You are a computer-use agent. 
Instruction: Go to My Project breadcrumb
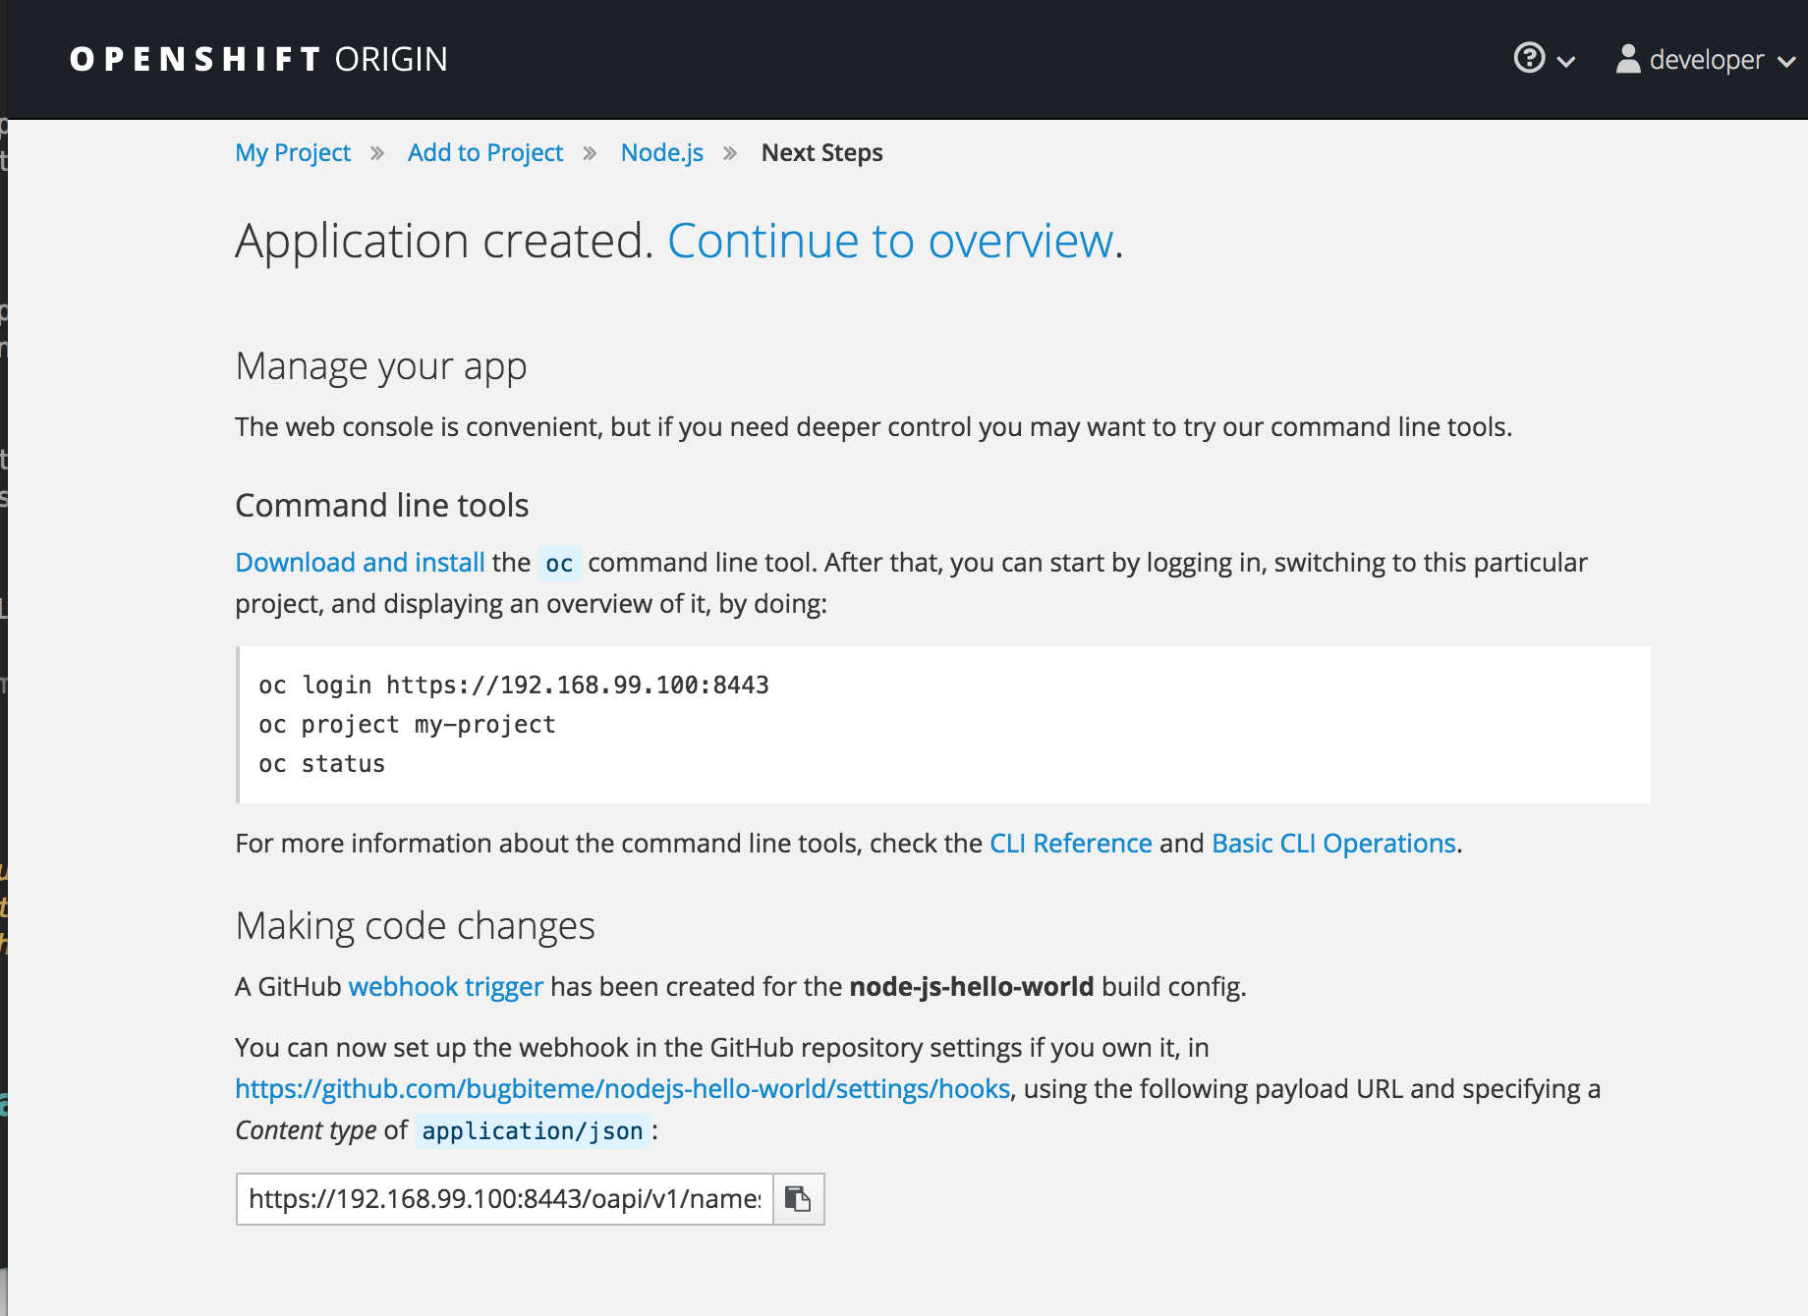[x=293, y=153]
